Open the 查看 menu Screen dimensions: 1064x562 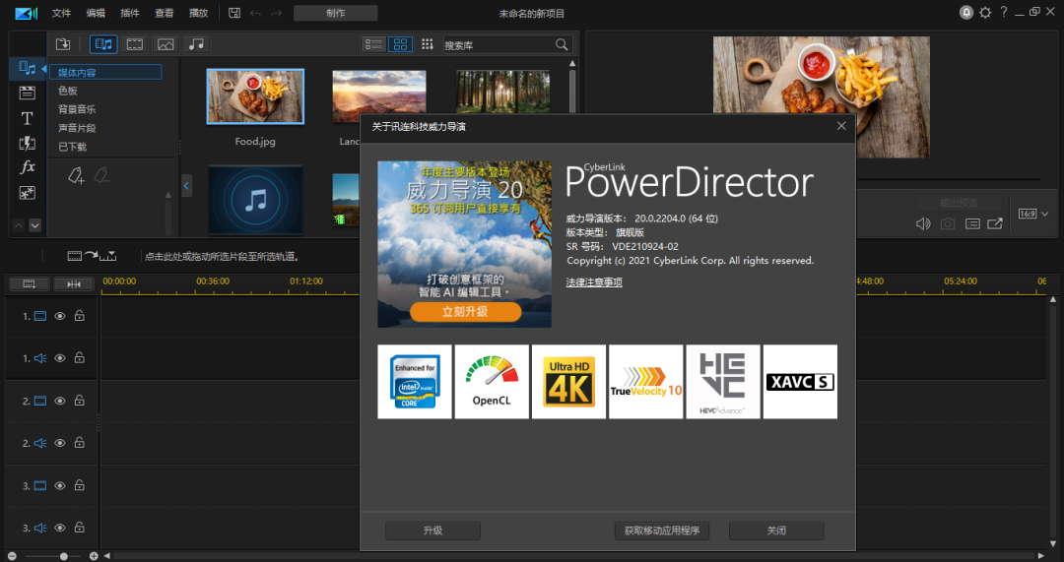(x=165, y=13)
